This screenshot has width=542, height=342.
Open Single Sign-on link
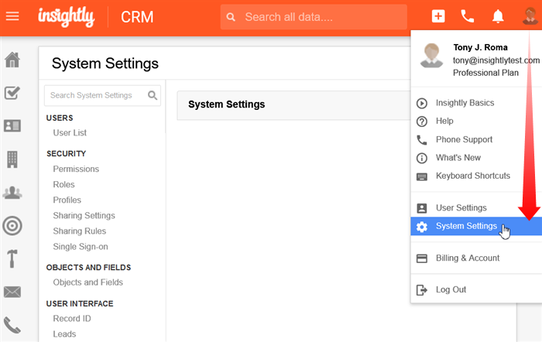coord(81,247)
